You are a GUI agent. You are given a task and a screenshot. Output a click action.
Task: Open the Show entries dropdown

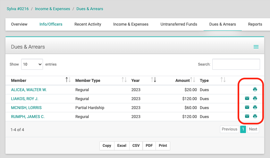tap(32, 64)
